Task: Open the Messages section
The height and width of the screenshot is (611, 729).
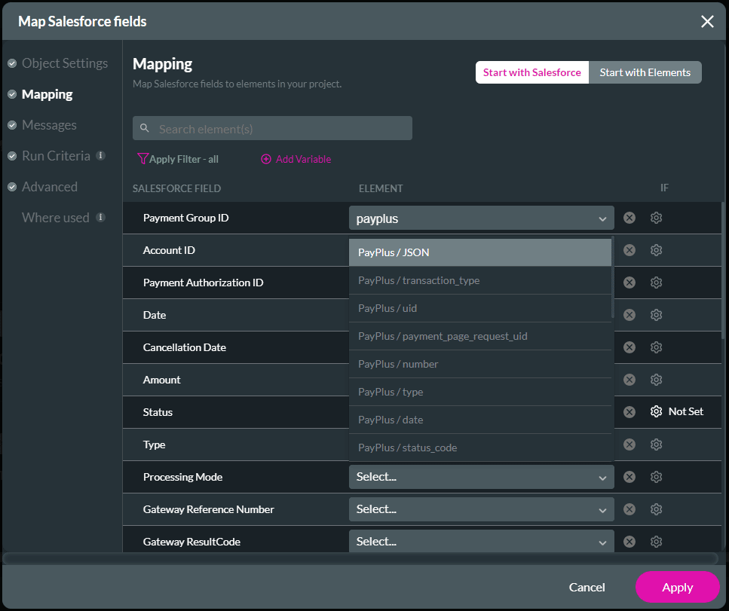Action: [x=49, y=125]
